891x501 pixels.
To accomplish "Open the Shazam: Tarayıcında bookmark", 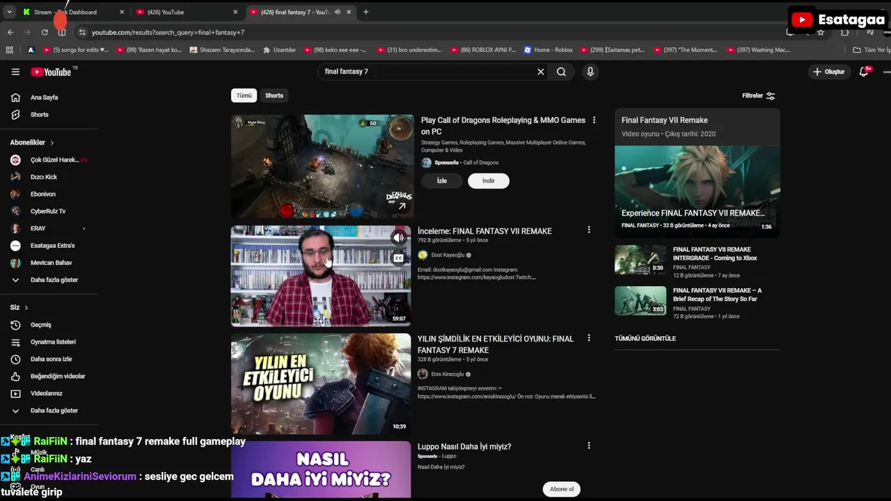I will point(221,50).
